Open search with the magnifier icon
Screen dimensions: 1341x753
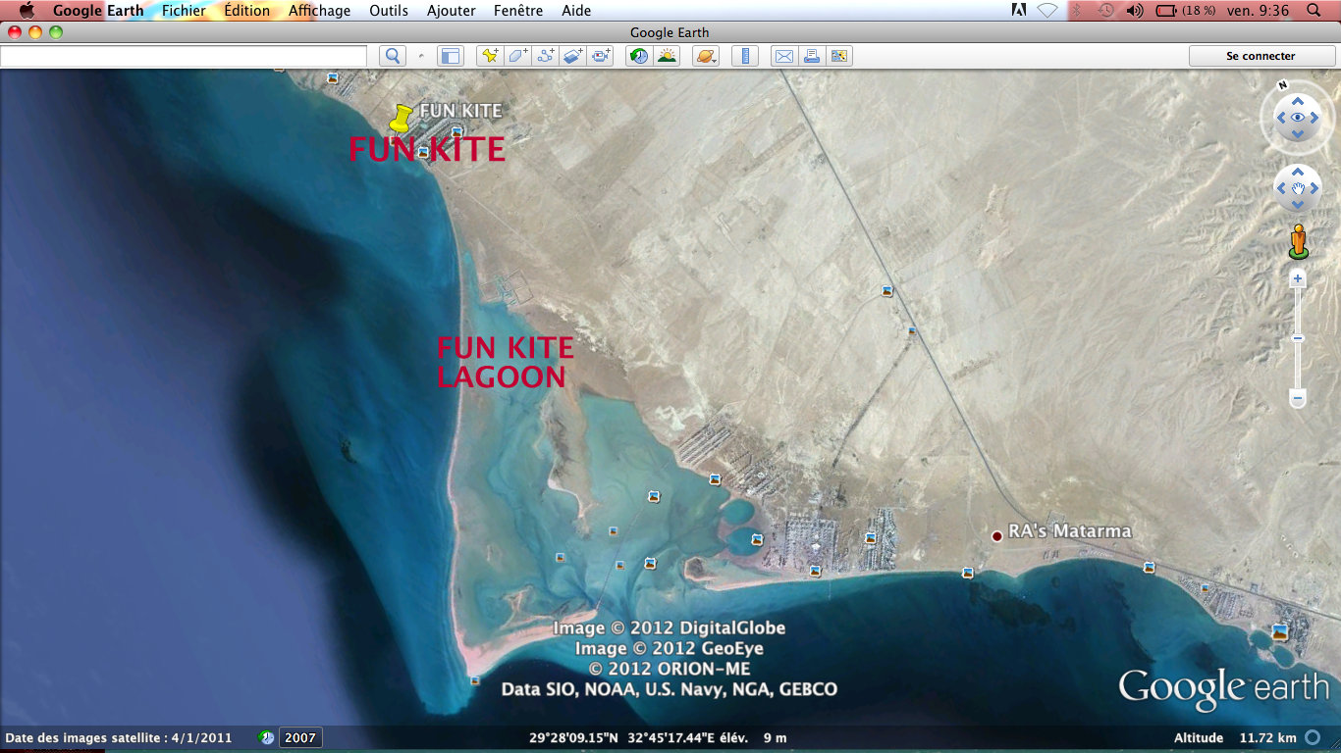tap(393, 56)
